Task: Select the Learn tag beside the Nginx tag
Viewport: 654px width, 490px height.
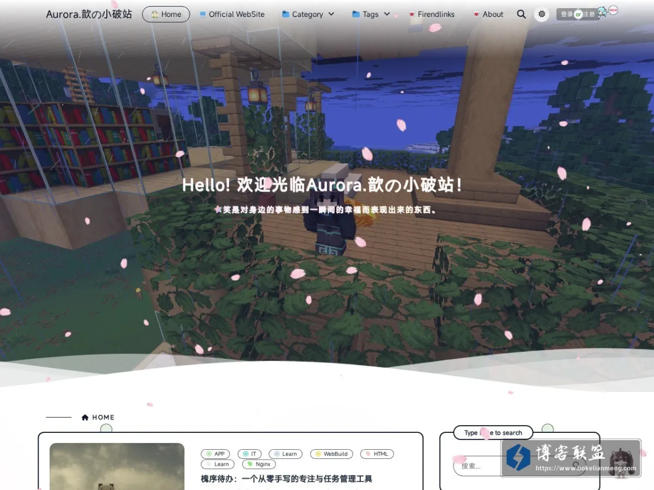Action: (217, 464)
